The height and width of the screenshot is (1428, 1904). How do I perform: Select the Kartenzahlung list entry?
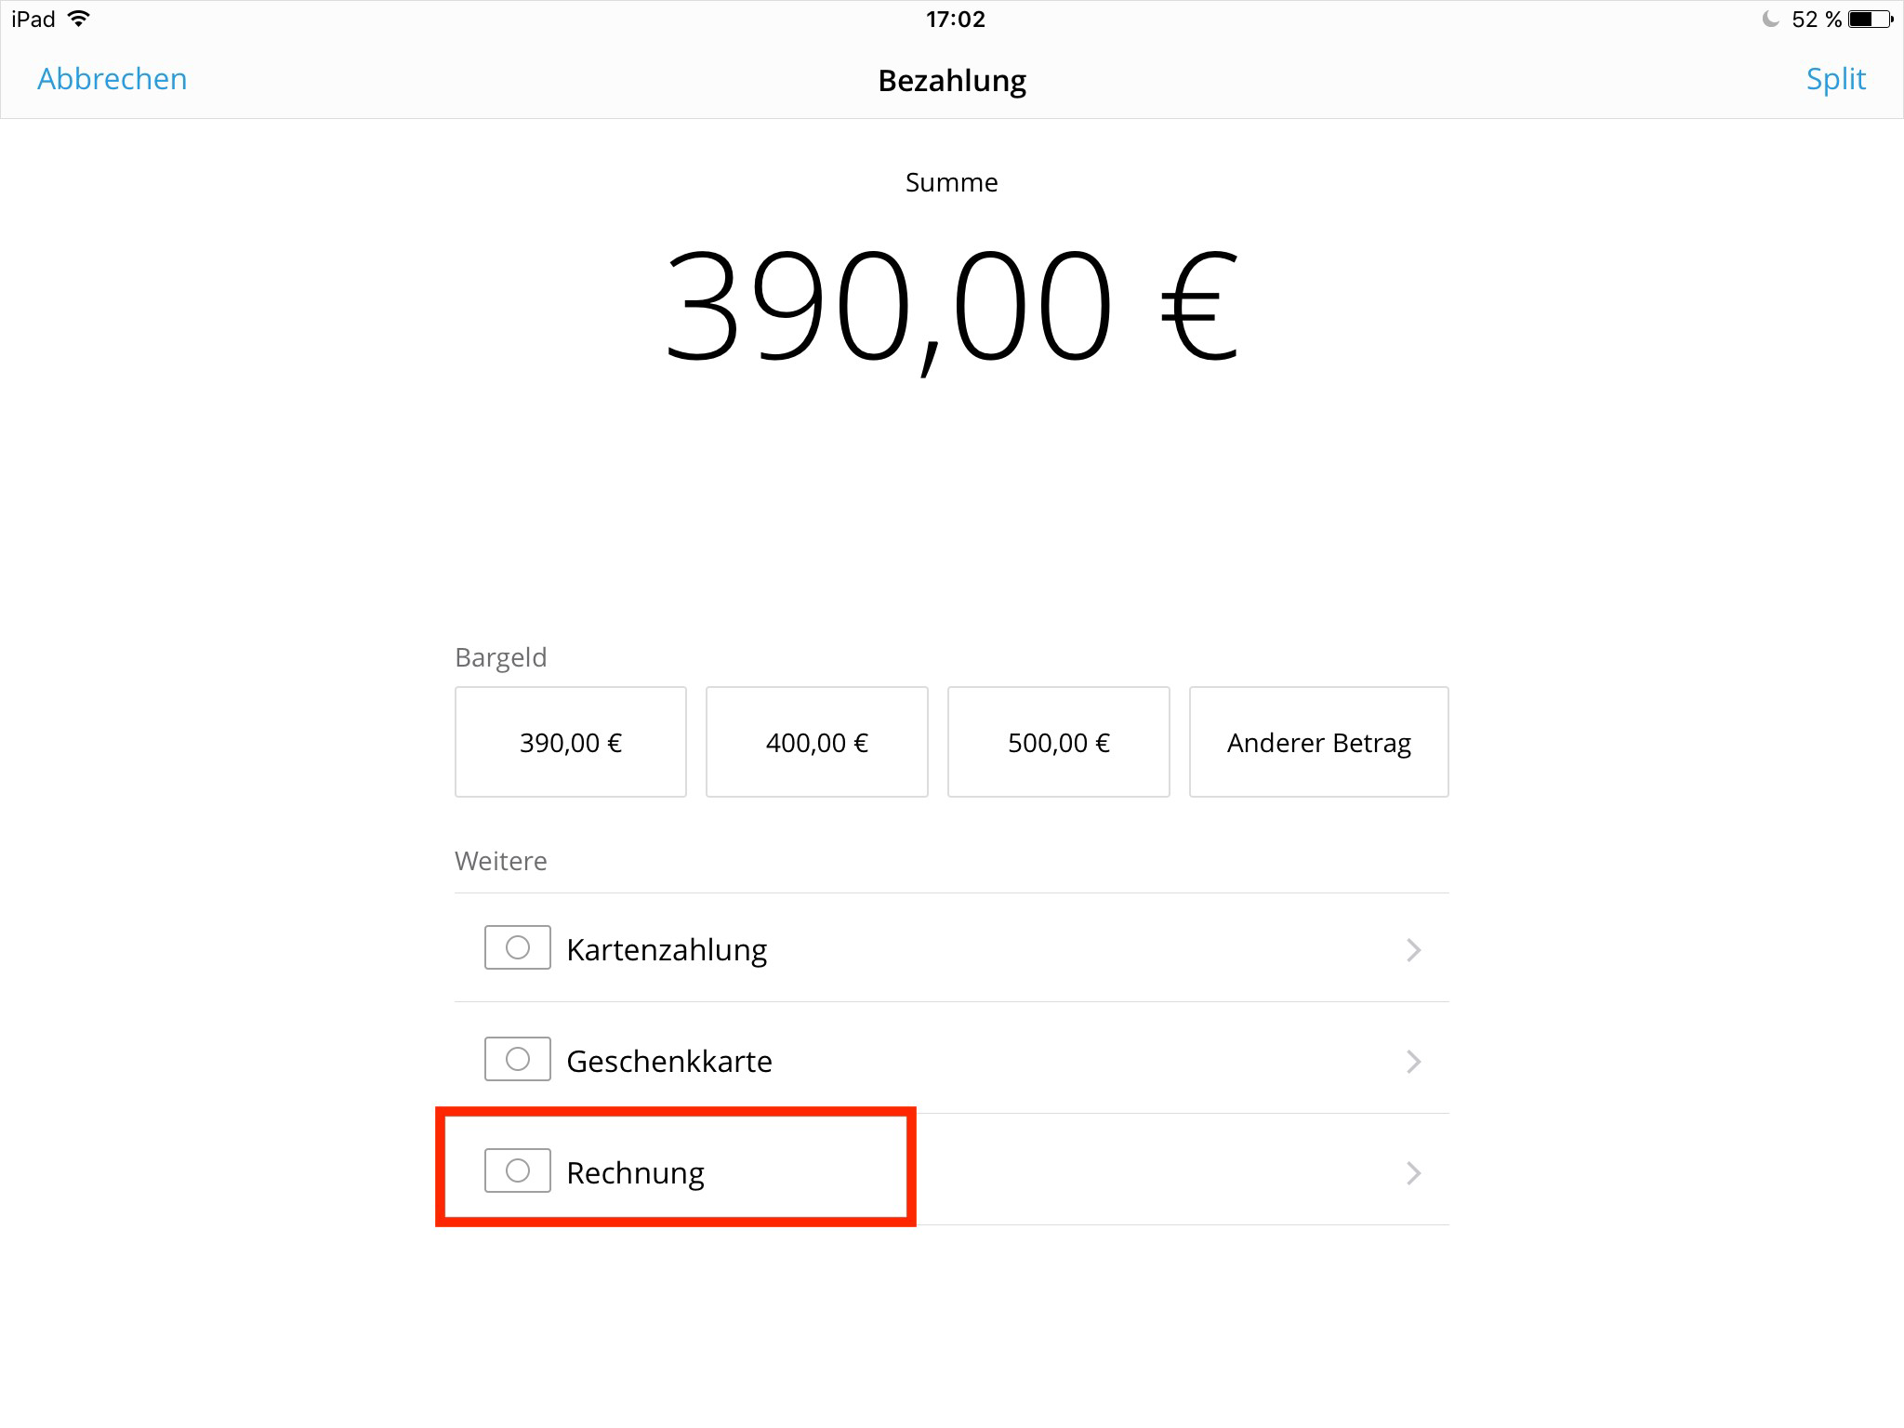[952, 948]
